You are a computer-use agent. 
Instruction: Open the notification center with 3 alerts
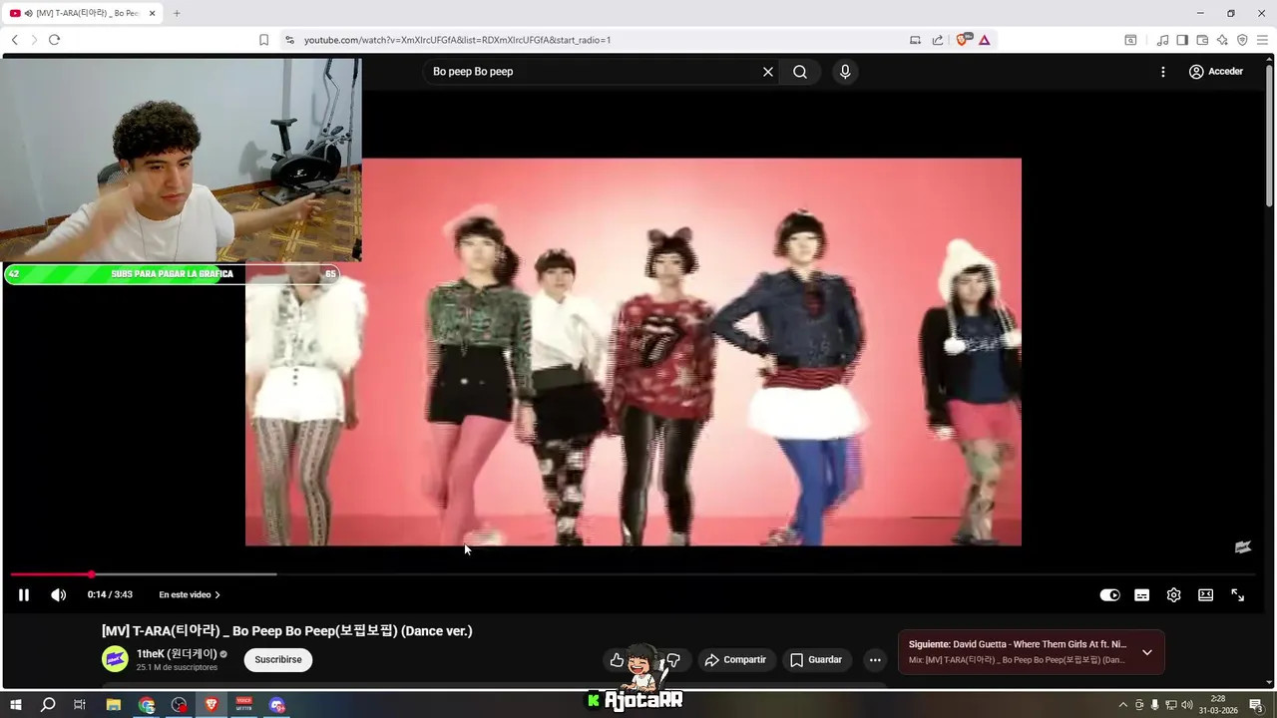point(1256,705)
